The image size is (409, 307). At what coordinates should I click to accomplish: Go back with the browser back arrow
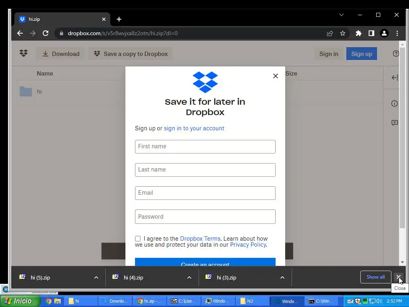tap(20, 33)
